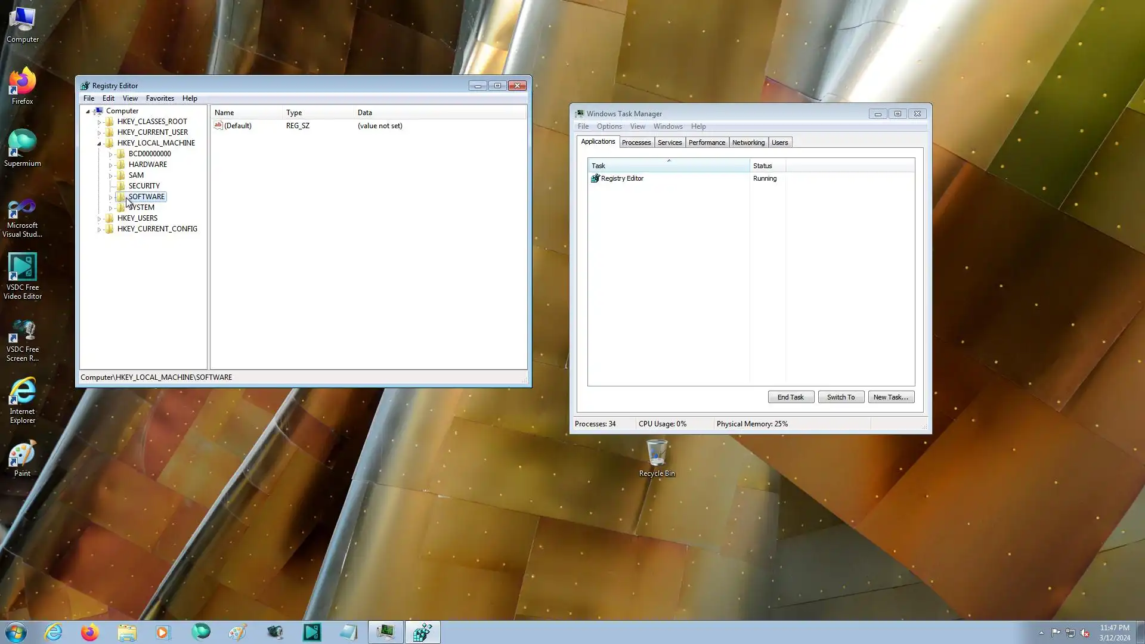The image size is (1145, 644).
Task: Expand the HKEY_USERS tree node
Action: click(x=100, y=218)
